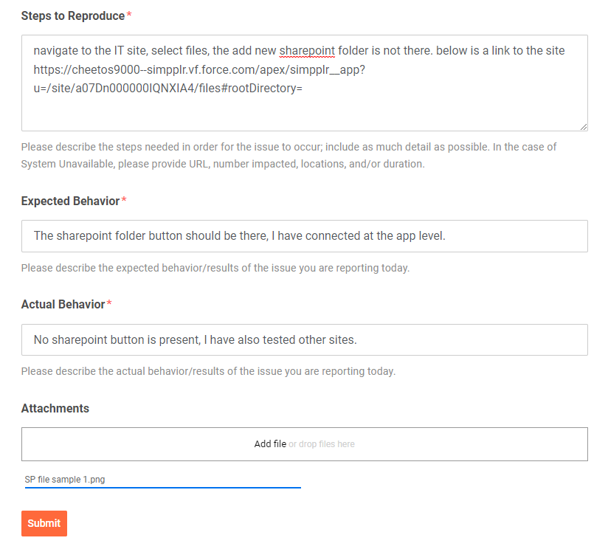The width and height of the screenshot is (608, 549).
Task: Click the 'Expected Behavior' field label
Action: pyautogui.click(x=70, y=201)
